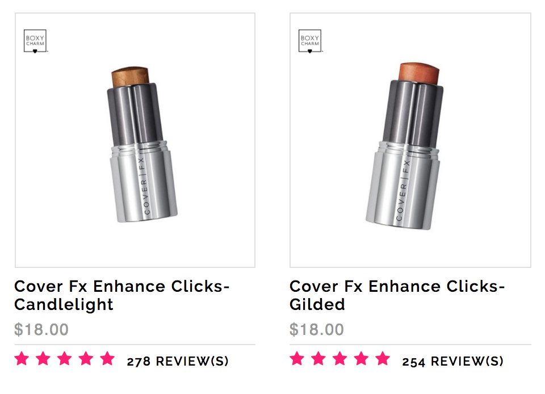Click the Boxy Charm logo on Gilded product
545x394 pixels.
coord(310,41)
